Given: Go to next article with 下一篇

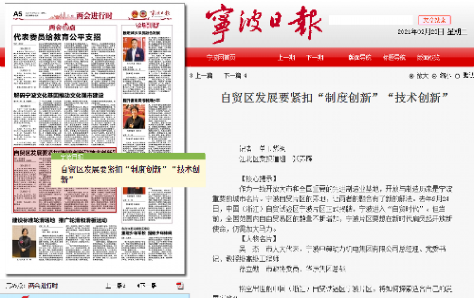Looking at the screenshot, I should point(235,76).
